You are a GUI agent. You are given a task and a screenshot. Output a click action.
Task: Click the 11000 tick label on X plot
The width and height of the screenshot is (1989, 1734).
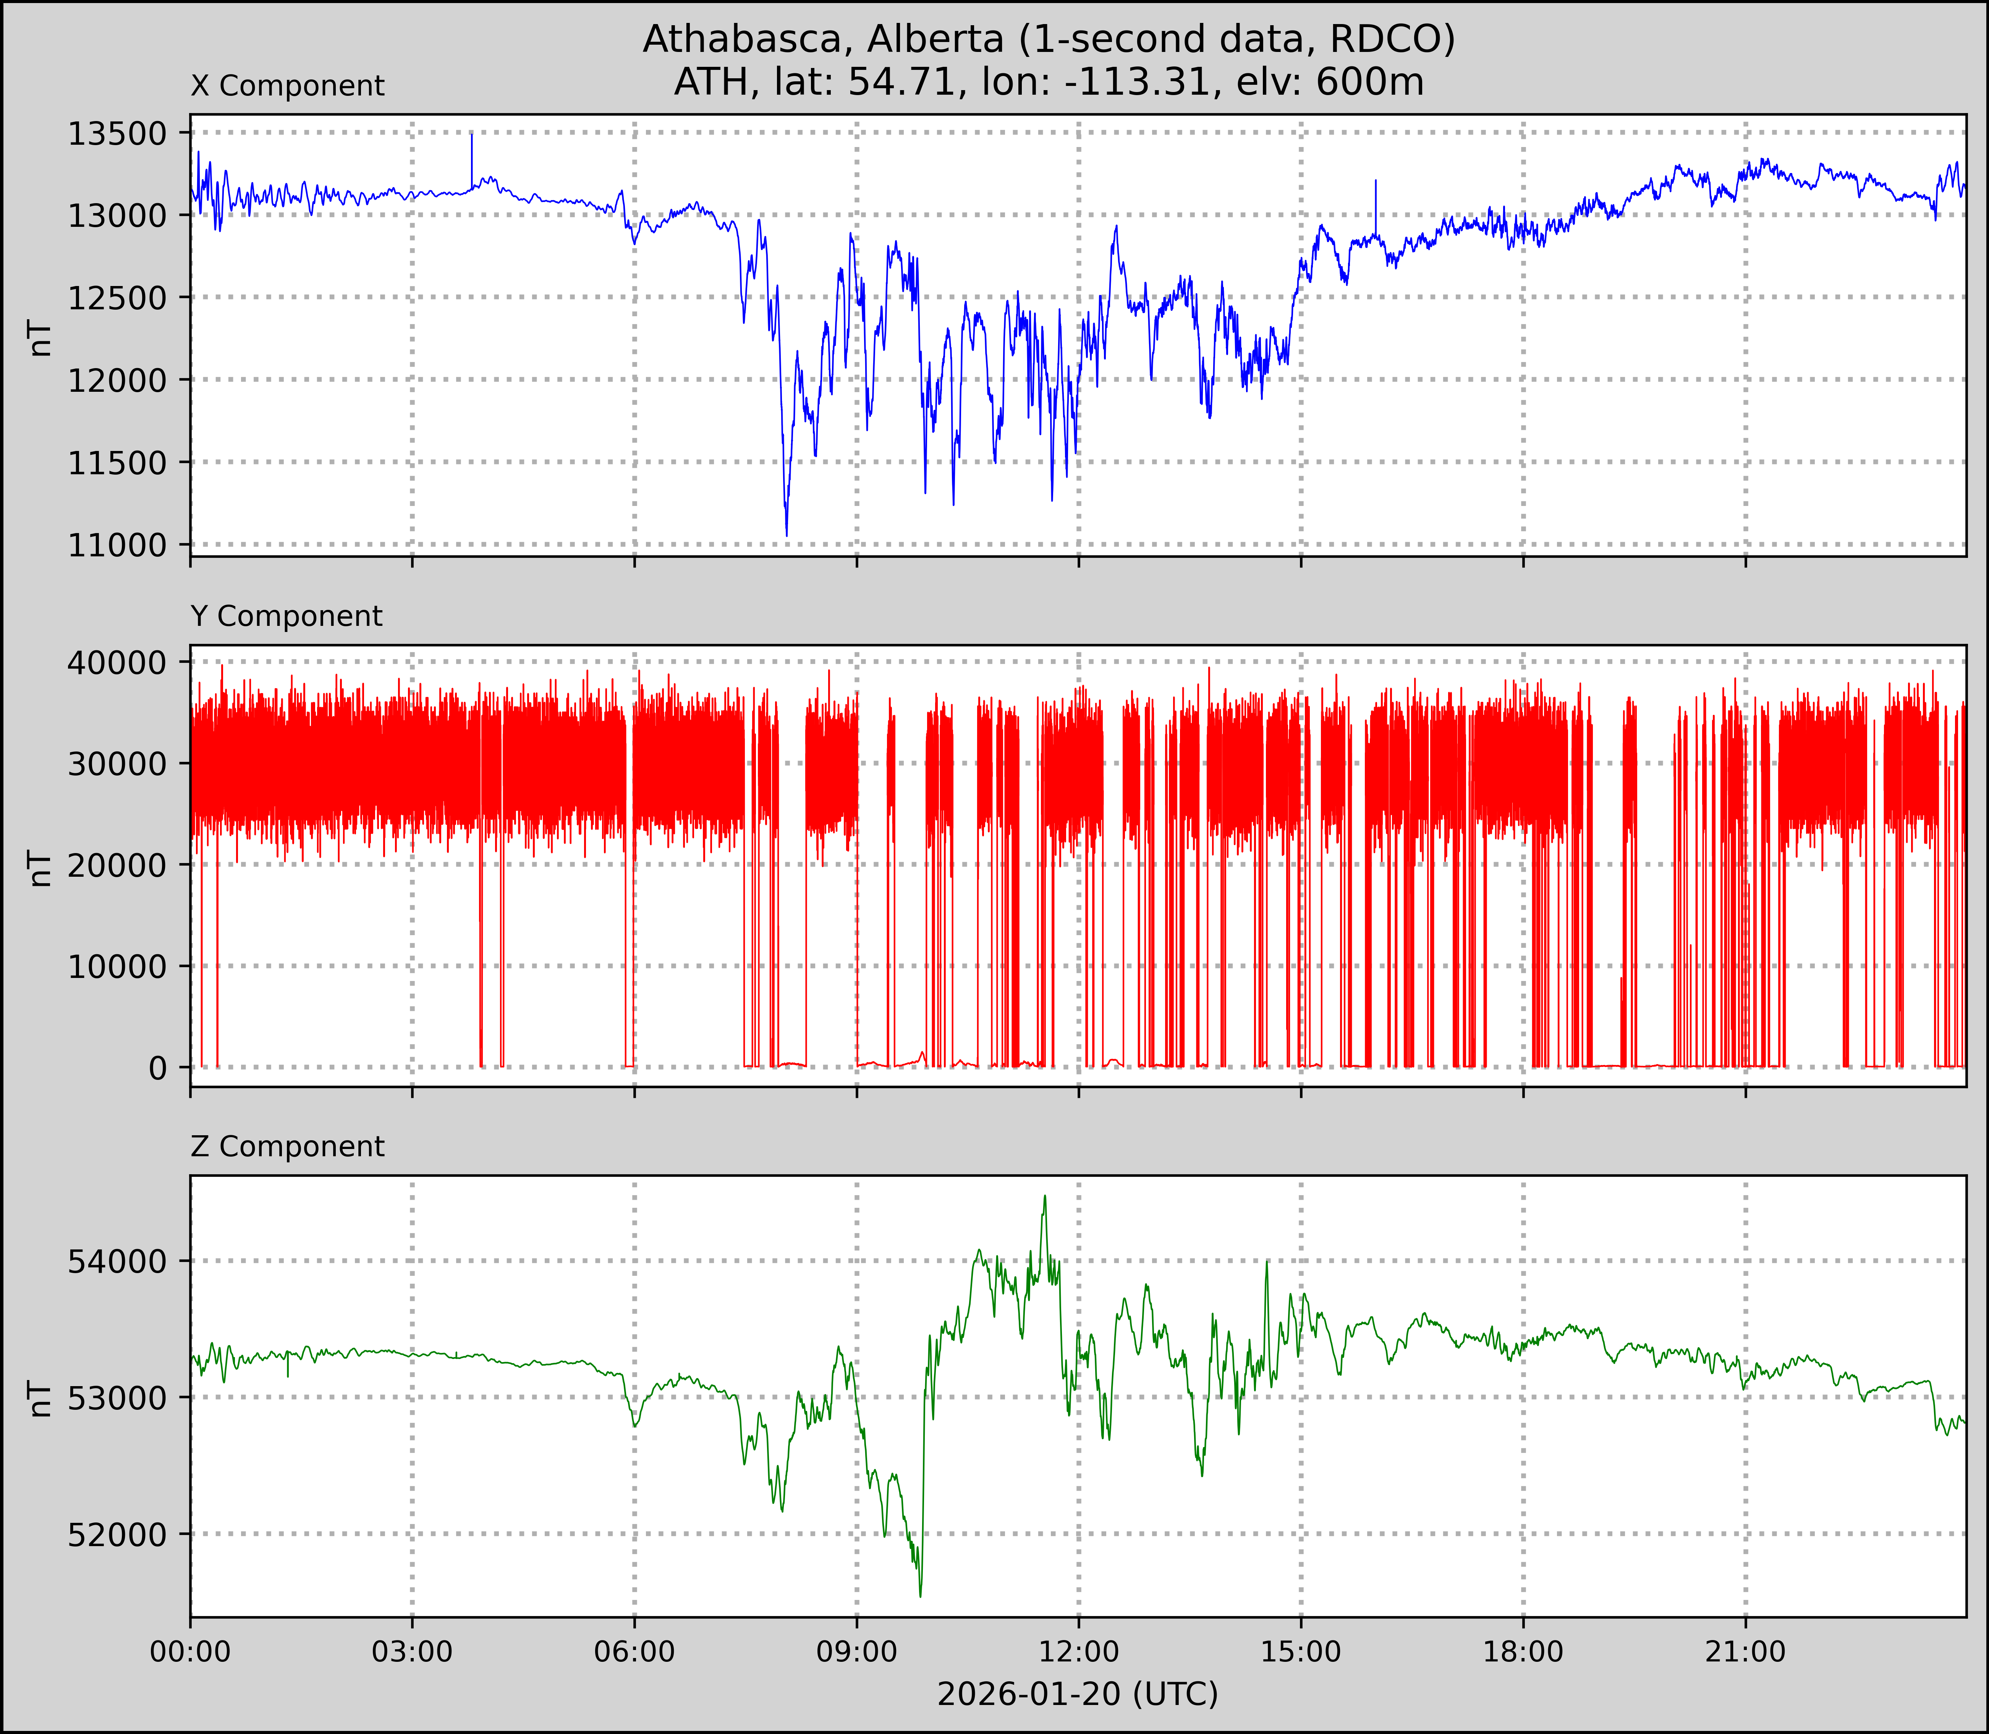coord(117,546)
